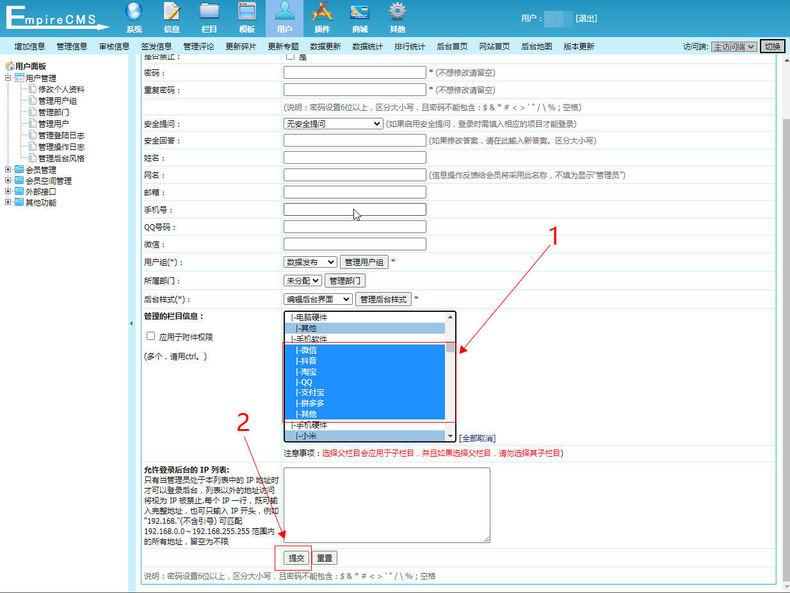Open the 栏目 (Column) folder icon

209,14
